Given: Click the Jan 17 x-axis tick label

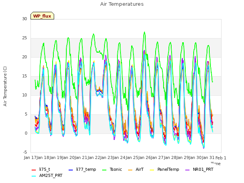Looking at the screenshot, I should tap(30, 158).
